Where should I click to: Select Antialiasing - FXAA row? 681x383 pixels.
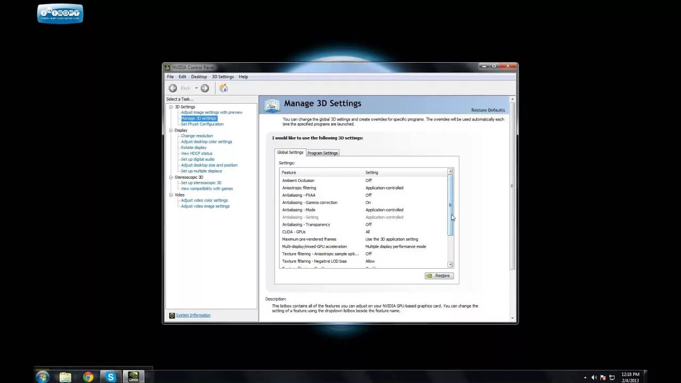coord(364,195)
